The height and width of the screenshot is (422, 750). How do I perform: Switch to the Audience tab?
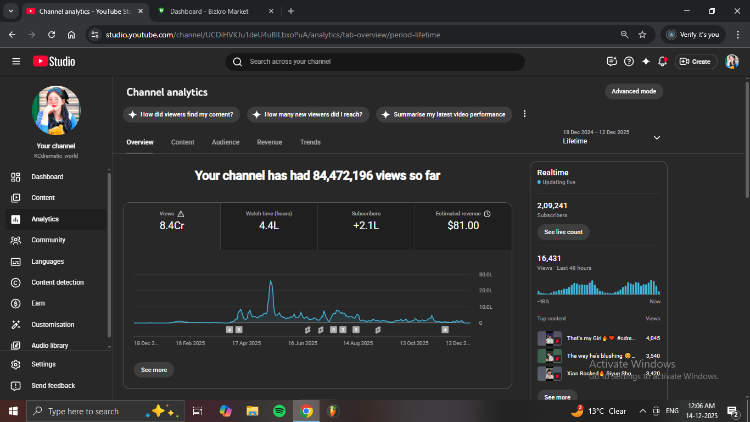pyautogui.click(x=226, y=142)
